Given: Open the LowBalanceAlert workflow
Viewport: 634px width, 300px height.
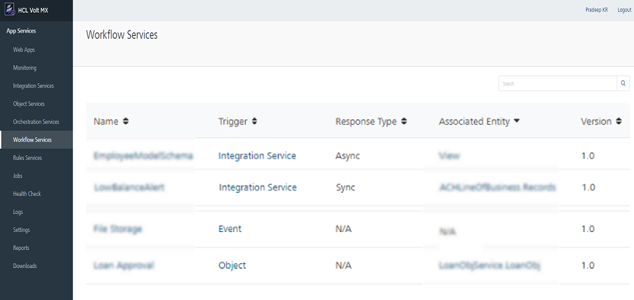Looking at the screenshot, I should click(x=129, y=187).
